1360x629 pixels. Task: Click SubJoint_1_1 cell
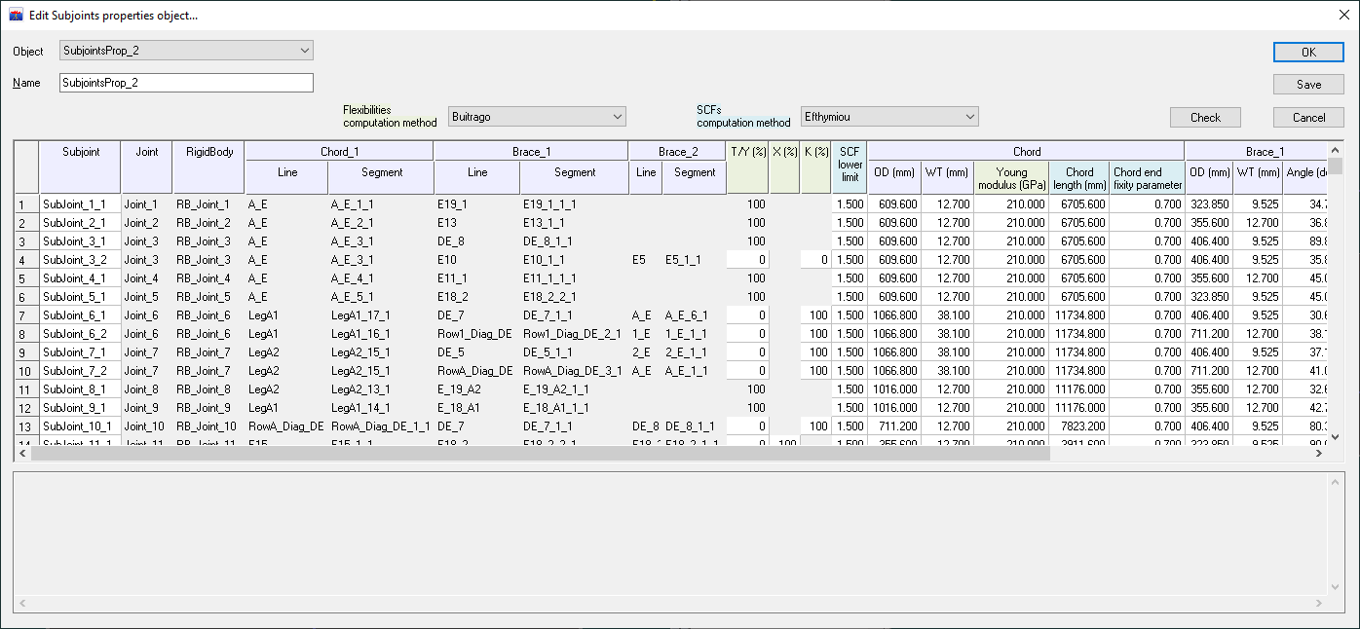tap(80, 204)
